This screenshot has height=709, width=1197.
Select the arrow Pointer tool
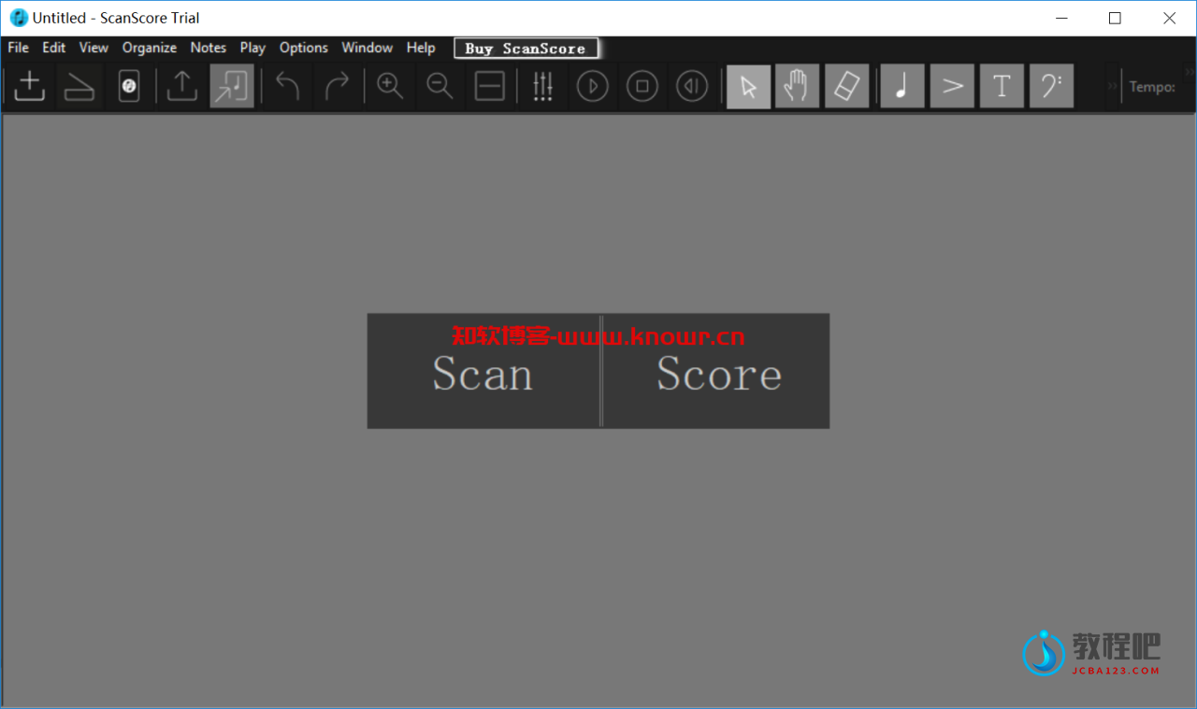click(x=749, y=86)
